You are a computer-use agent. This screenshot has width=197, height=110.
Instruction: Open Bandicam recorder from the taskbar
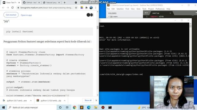point(103,107)
